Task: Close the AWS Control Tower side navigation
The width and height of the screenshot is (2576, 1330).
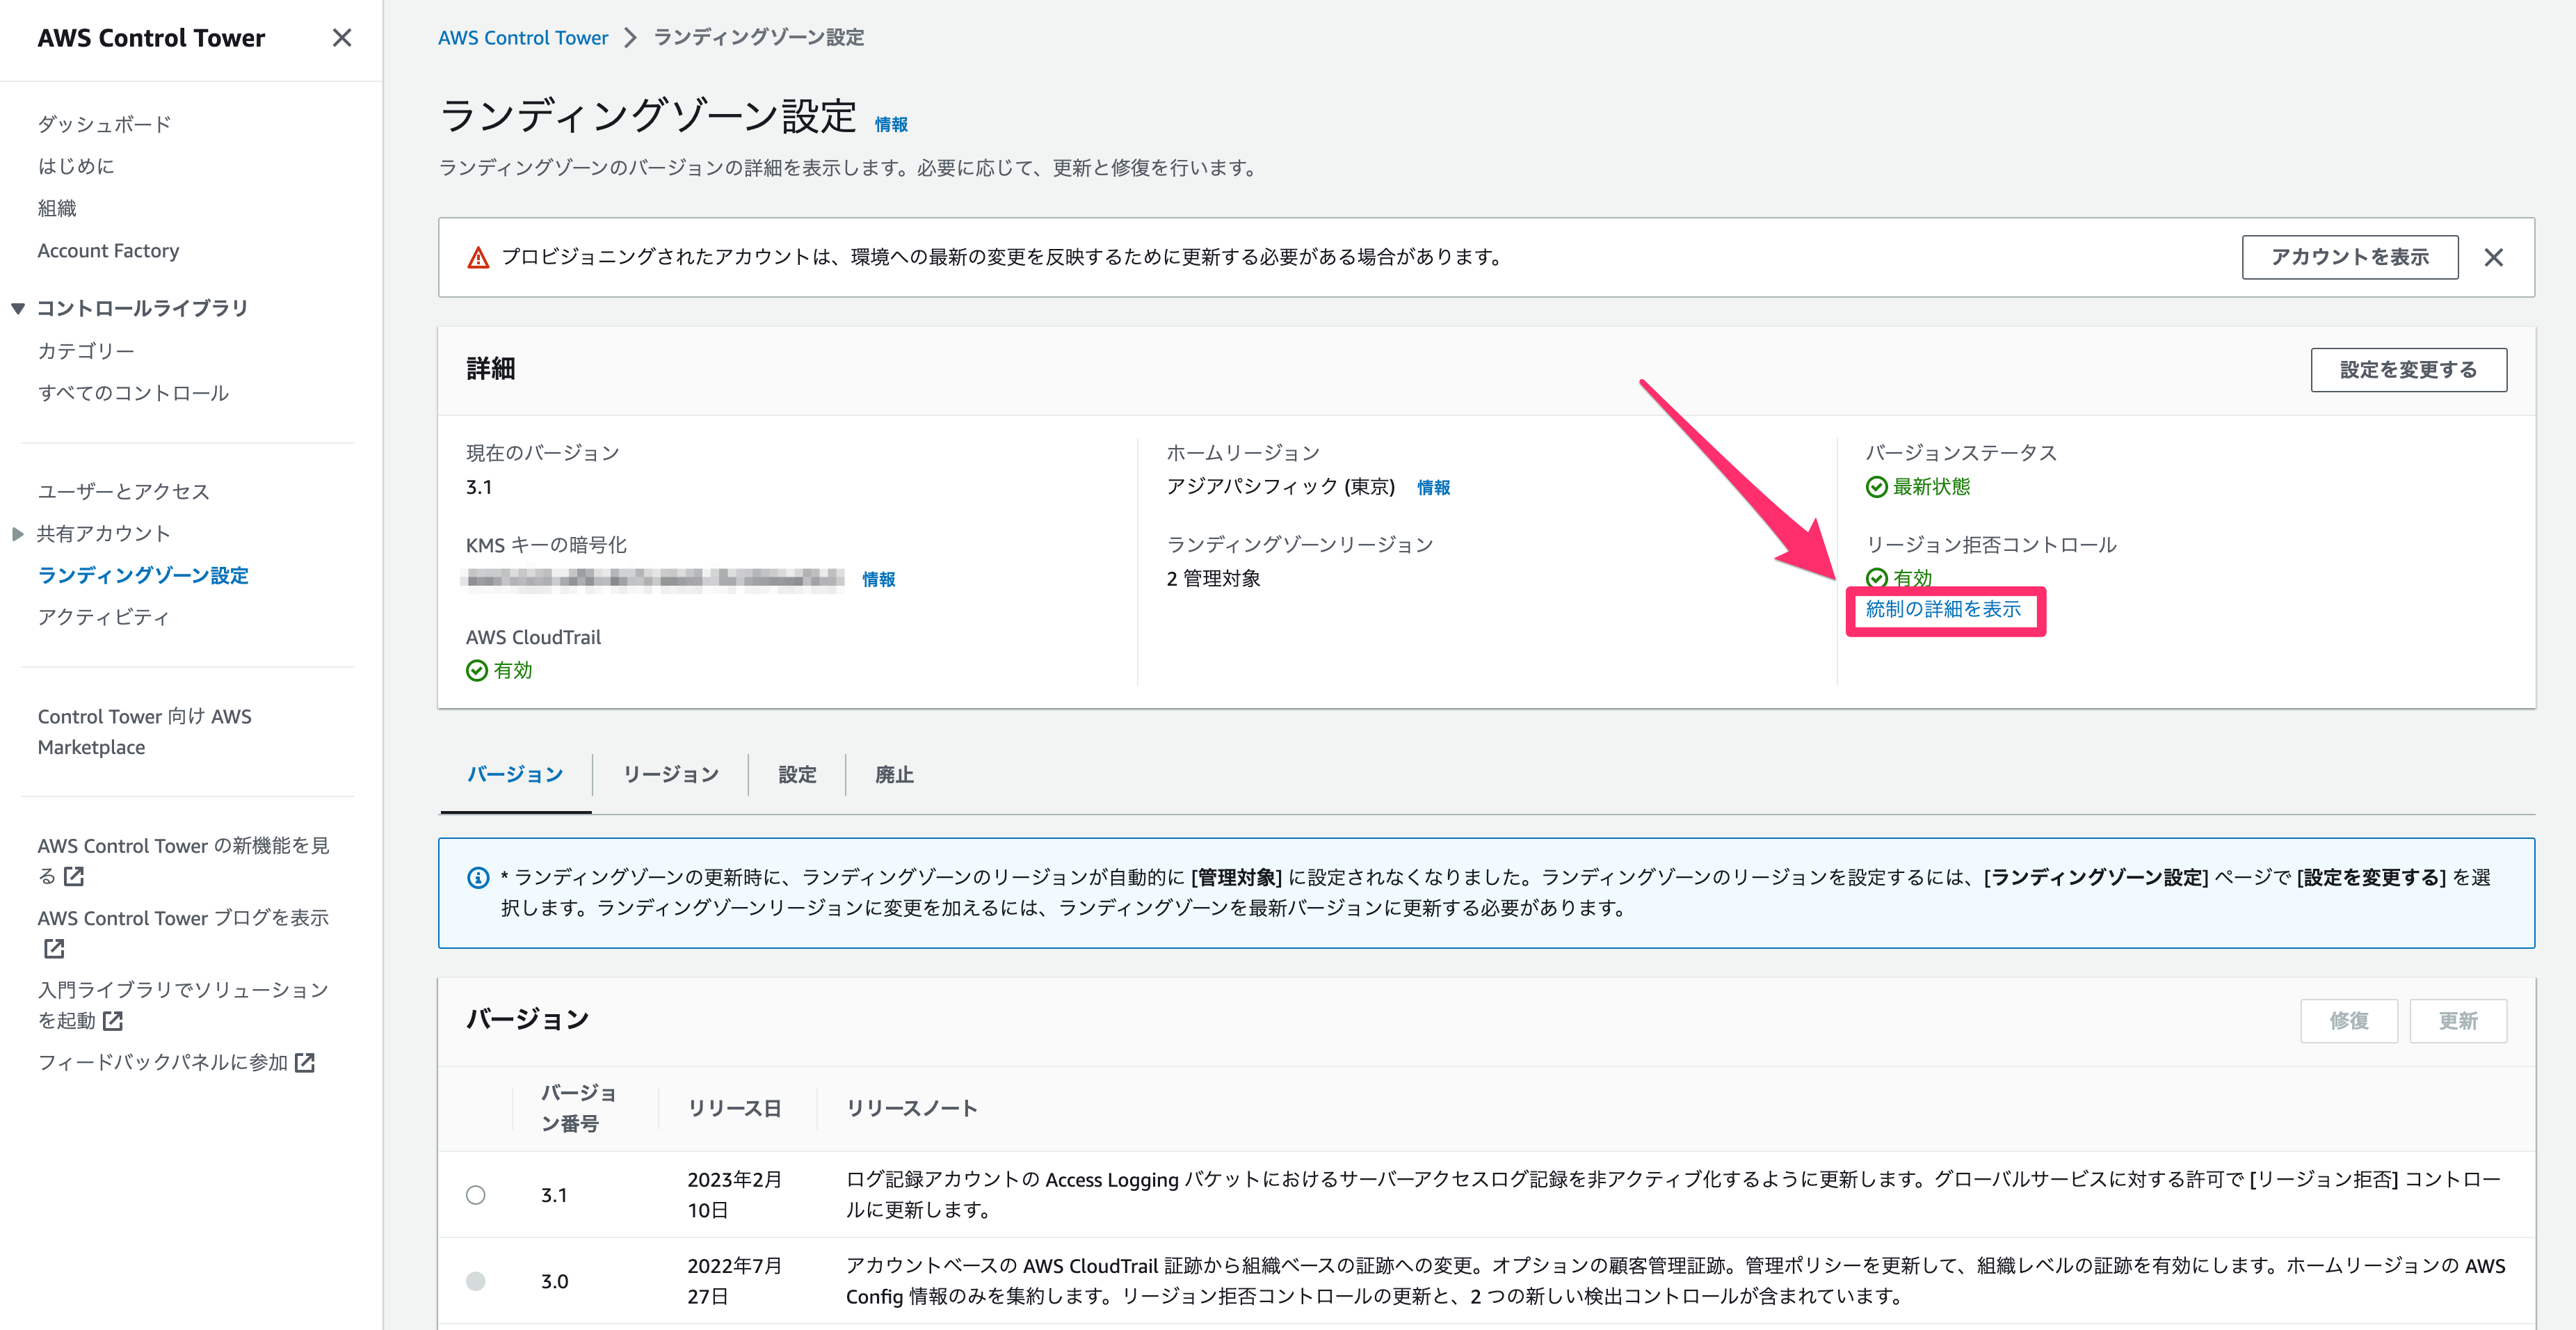Action: coord(342,38)
